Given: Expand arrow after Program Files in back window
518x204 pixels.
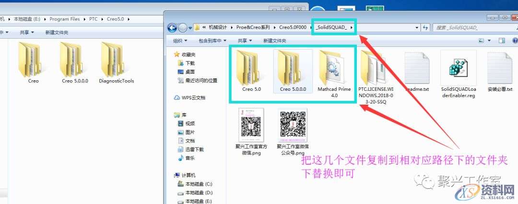Looking at the screenshot, I should [x=84, y=19].
